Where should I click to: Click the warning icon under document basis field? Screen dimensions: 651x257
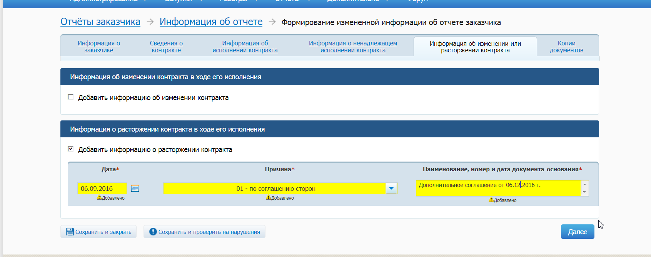pyautogui.click(x=491, y=200)
